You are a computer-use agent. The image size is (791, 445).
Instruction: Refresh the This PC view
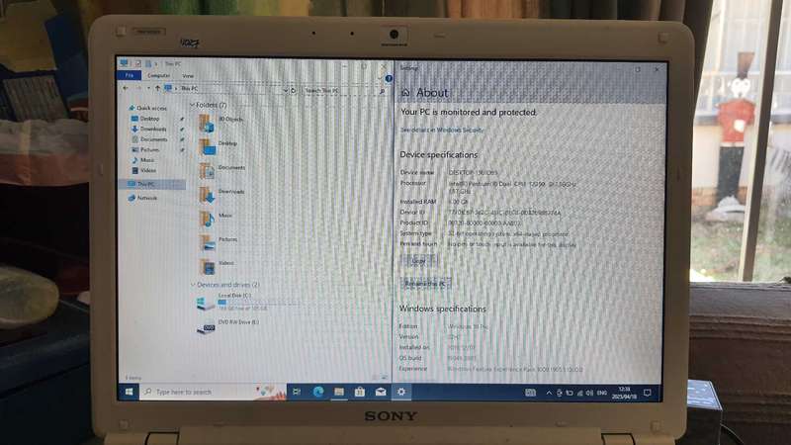coord(293,91)
